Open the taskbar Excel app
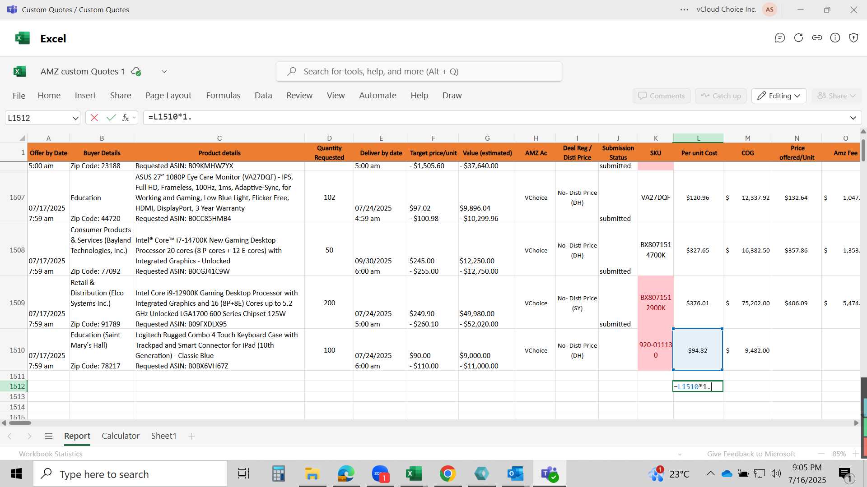 pos(414,474)
